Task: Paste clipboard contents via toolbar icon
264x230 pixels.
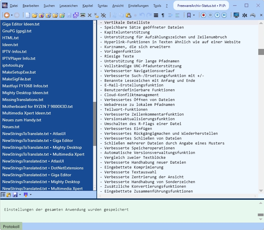Action: coord(128,15)
